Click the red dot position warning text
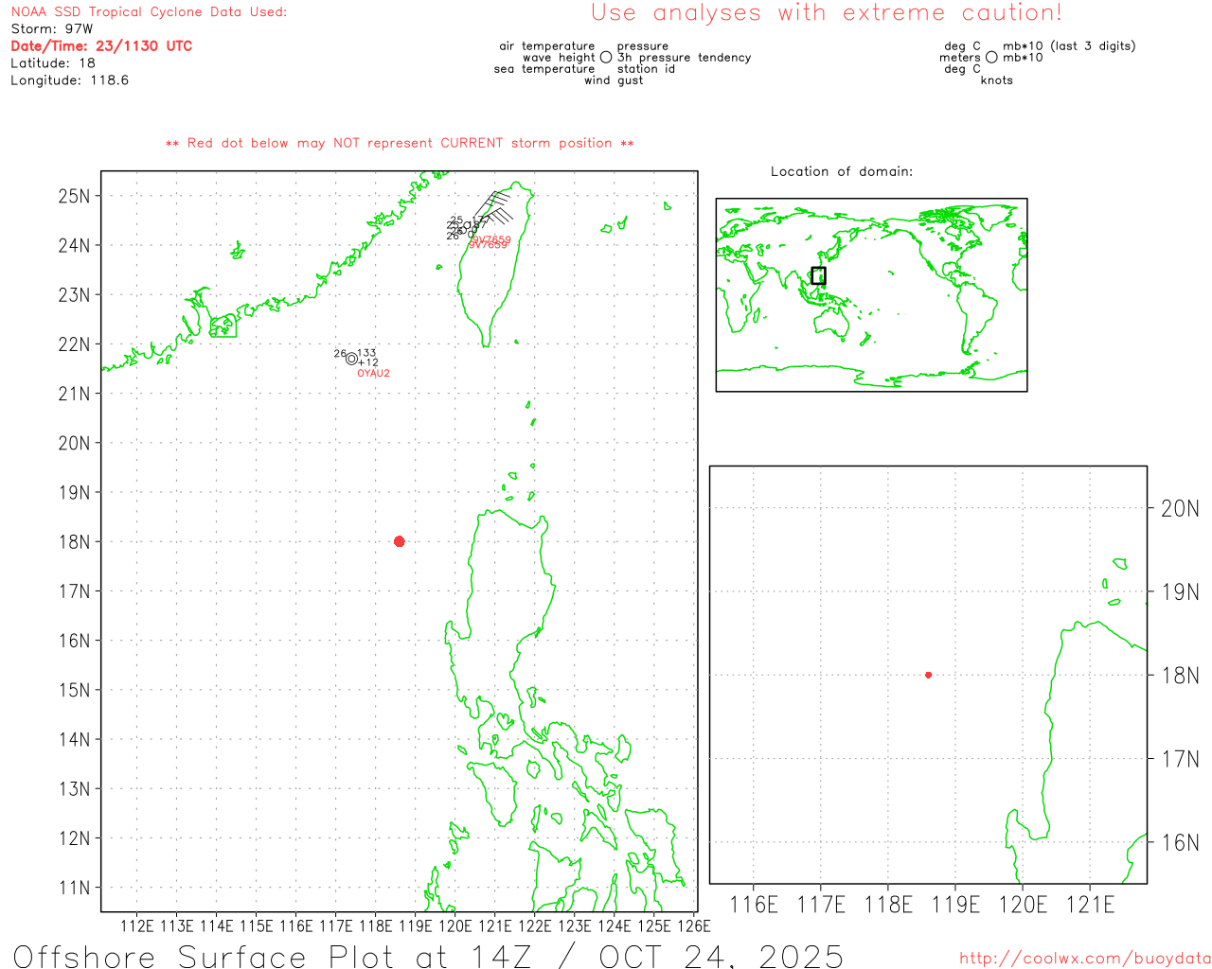 click(400, 144)
